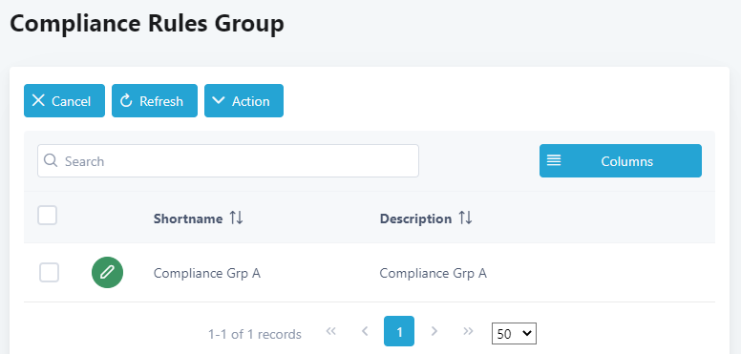Screen dimensions: 741x354
Task: Sort by Description using arrows icon
Action: point(465,219)
